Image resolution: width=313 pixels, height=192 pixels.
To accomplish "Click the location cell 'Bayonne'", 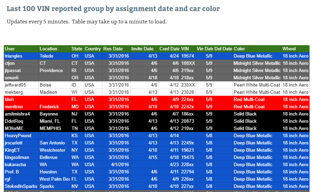I will [55, 114].
